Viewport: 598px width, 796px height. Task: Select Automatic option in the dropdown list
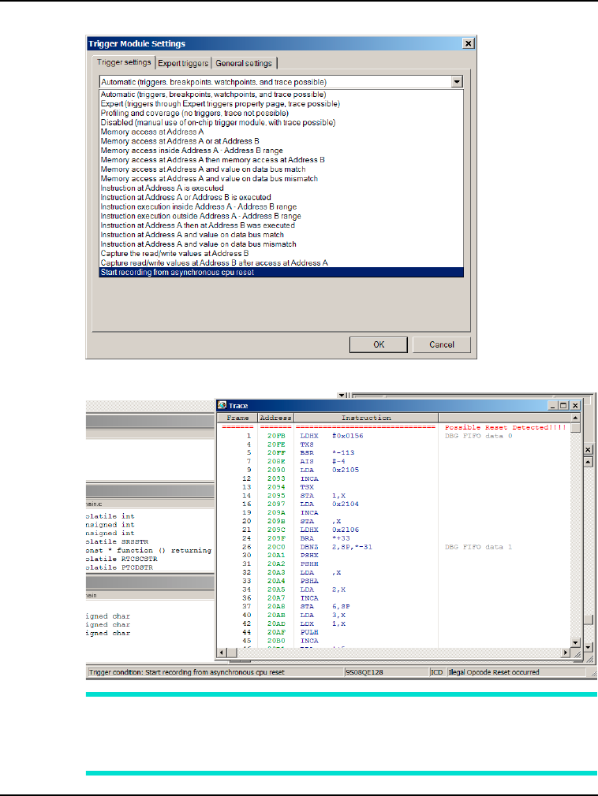click(x=282, y=95)
